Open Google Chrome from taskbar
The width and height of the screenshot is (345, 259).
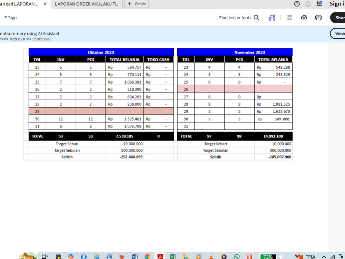click(x=147, y=257)
